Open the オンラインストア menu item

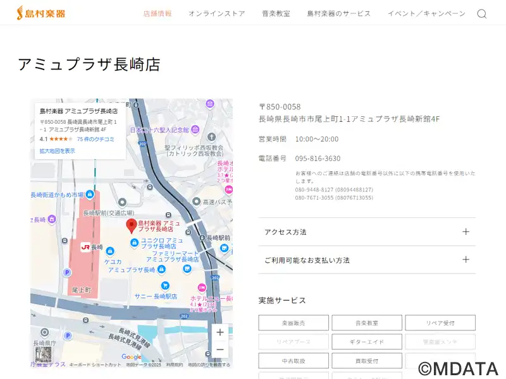(216, 13)
